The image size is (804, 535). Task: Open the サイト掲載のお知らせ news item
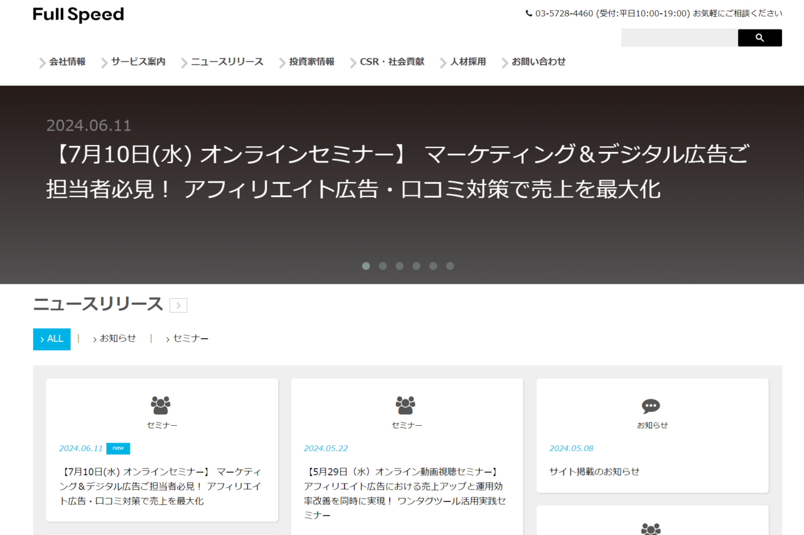594,472
